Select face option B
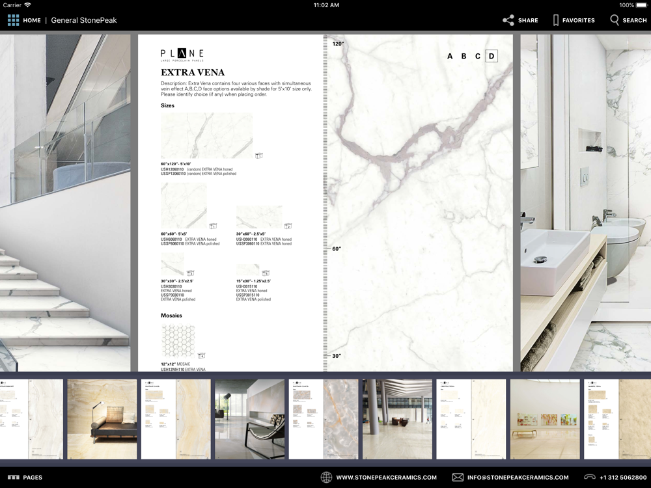Image resolution: width=651 pixels, height=488 pixels. (464, 56)
